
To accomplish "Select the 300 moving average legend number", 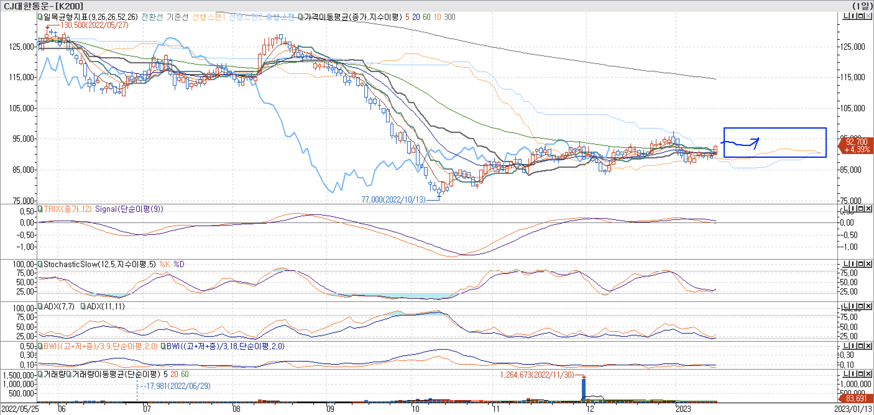I will pyautogui.click(x=449, y=17).
